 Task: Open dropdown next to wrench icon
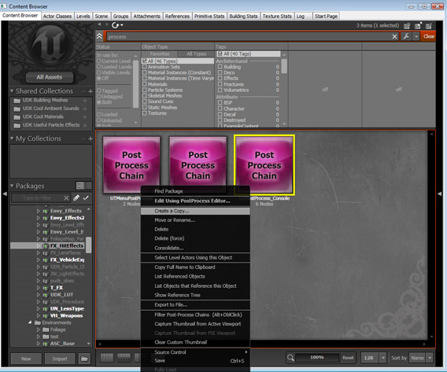pos(416,36)
